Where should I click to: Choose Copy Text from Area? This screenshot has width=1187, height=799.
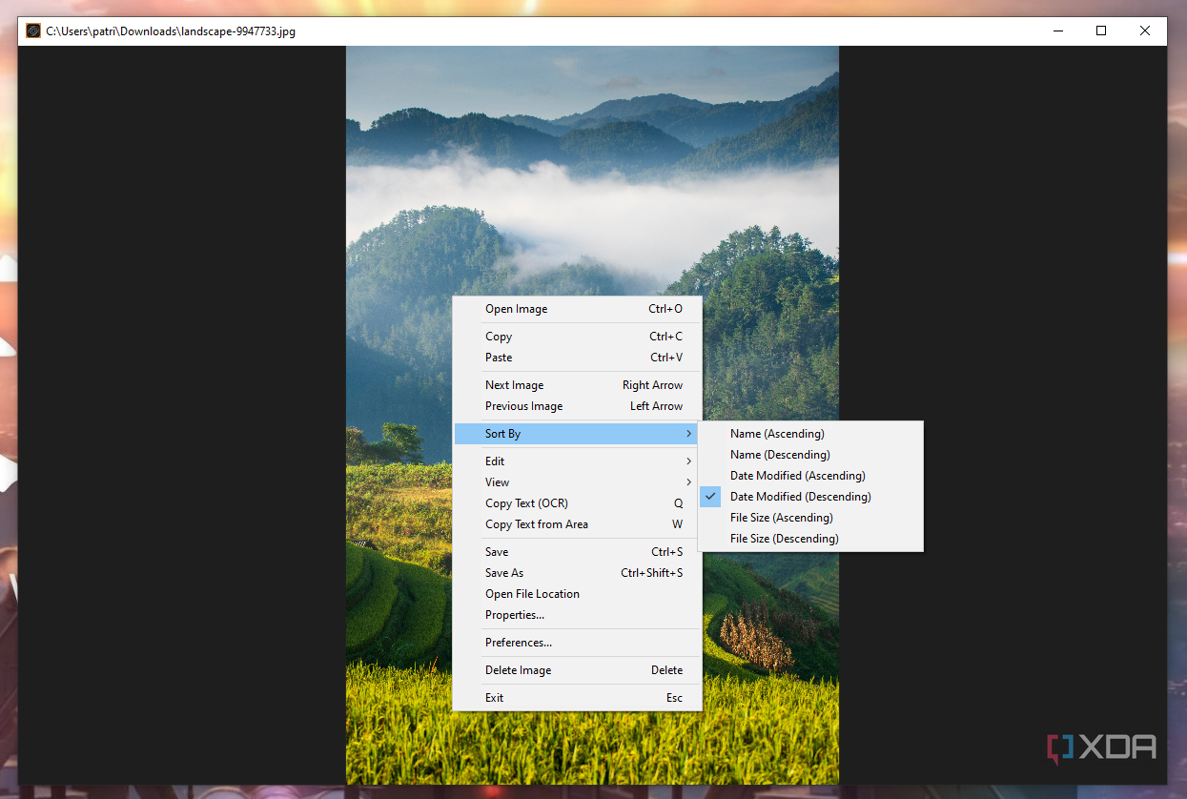point(577,524)
